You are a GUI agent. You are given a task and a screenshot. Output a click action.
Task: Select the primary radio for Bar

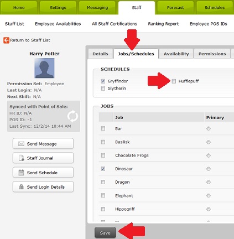(209, 128)
